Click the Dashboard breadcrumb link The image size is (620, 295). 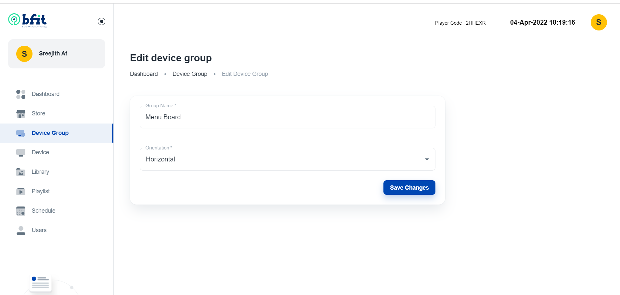144,74
